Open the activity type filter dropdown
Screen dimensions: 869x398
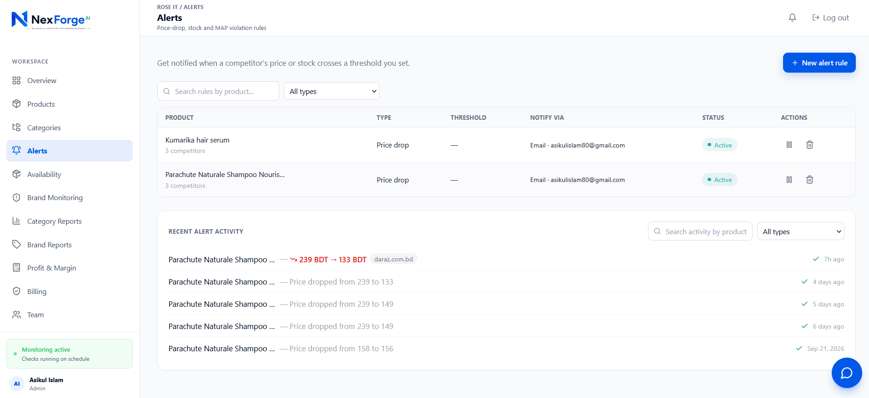(x=800, y=231)
